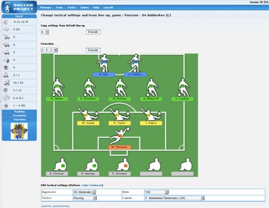Select the goalkeeper diving figure
Viewport: 269px width, 208px height.
pos(119,136)
